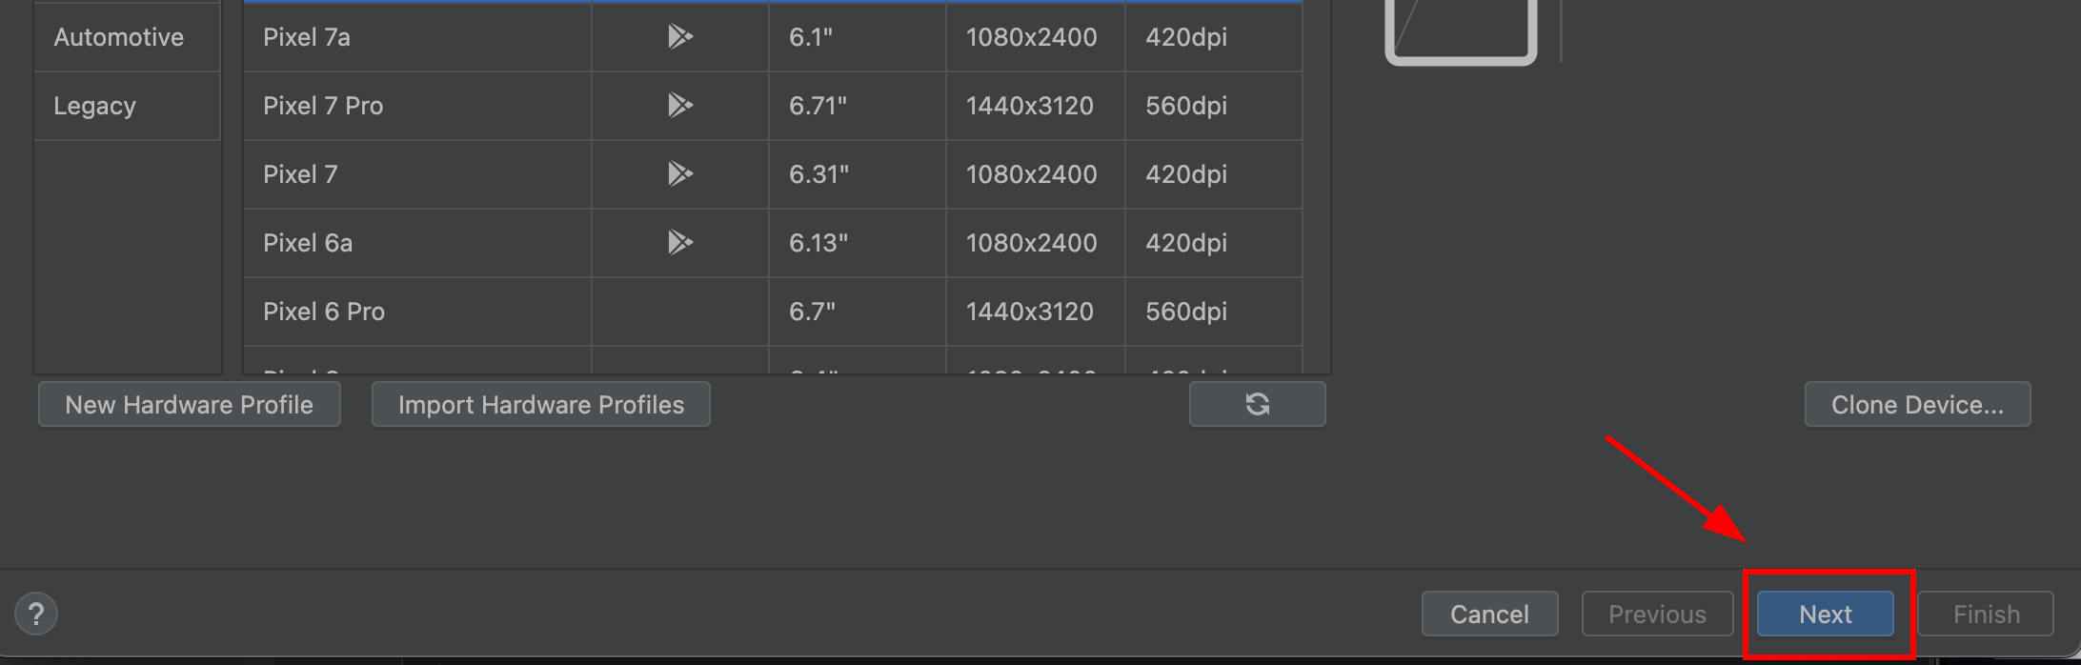Click New Hardware Profile
Viewport: 2081px width, 665px height.
[189, 404]
